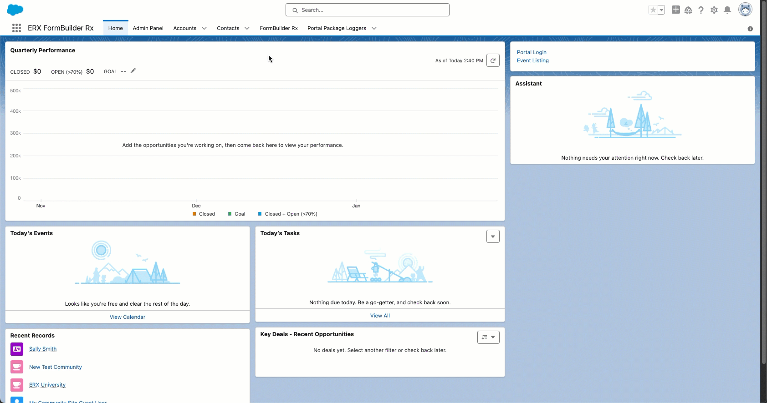Edit the quarterly goal pencil icon
767x403 pixels.
pos(133,71)
